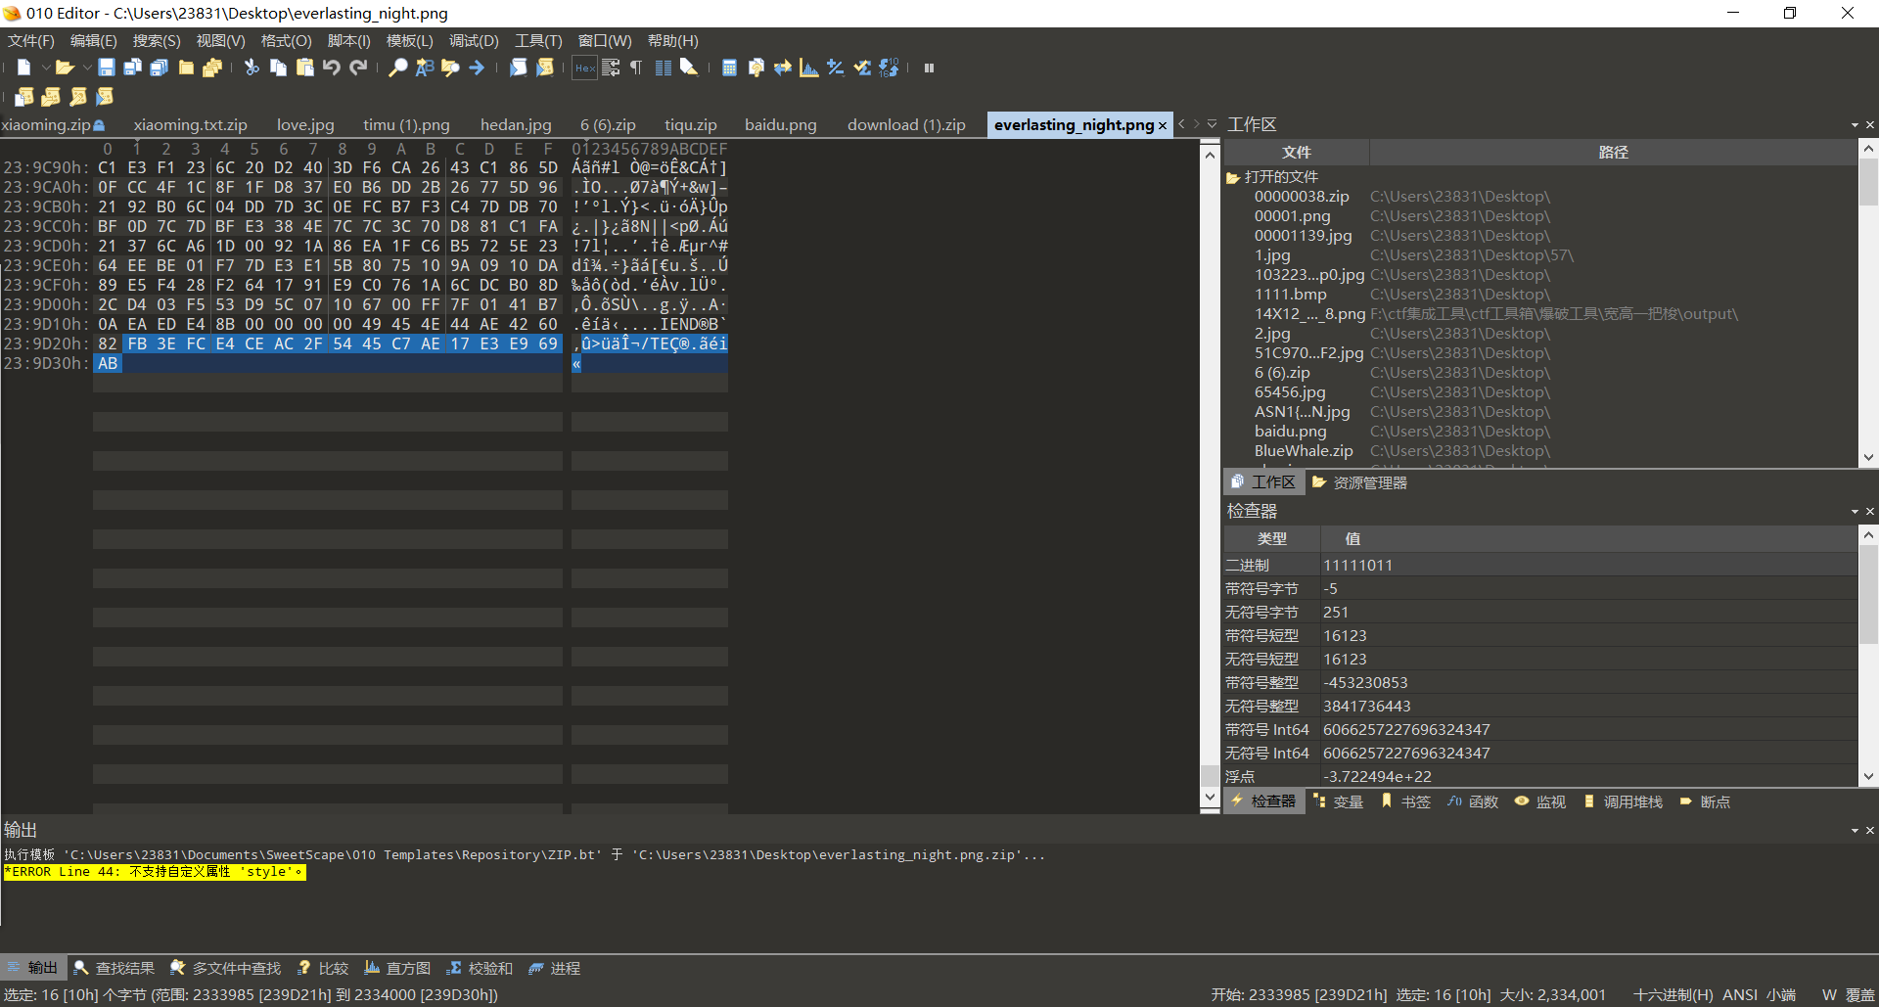Click the pause icon in the toolbar
Image resolution: width=1879 pixels, height=1007 pixels.
[929, 68]
